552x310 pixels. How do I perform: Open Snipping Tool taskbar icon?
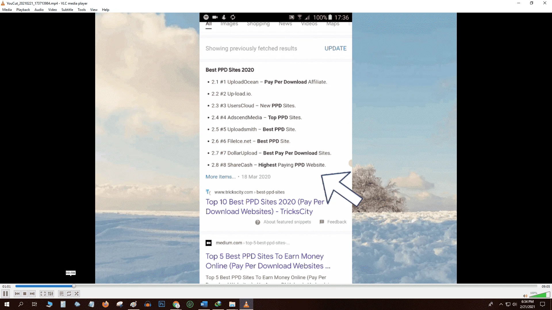[x=120, y=304]
